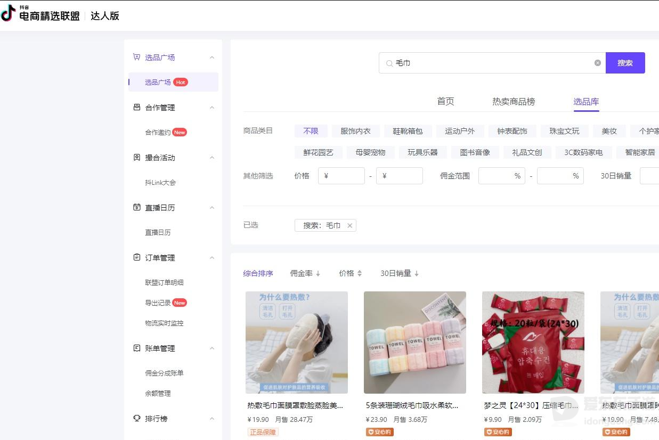Filter by 礼品文创 category

[527, 152]
